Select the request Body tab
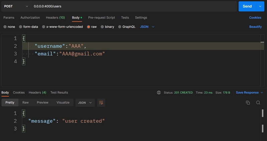267x141 pixels. tap(77, 18)
